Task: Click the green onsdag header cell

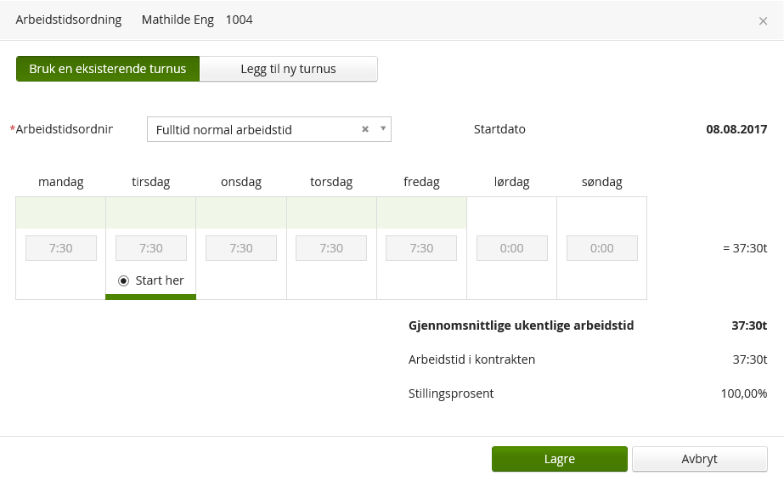Action: 241,212
